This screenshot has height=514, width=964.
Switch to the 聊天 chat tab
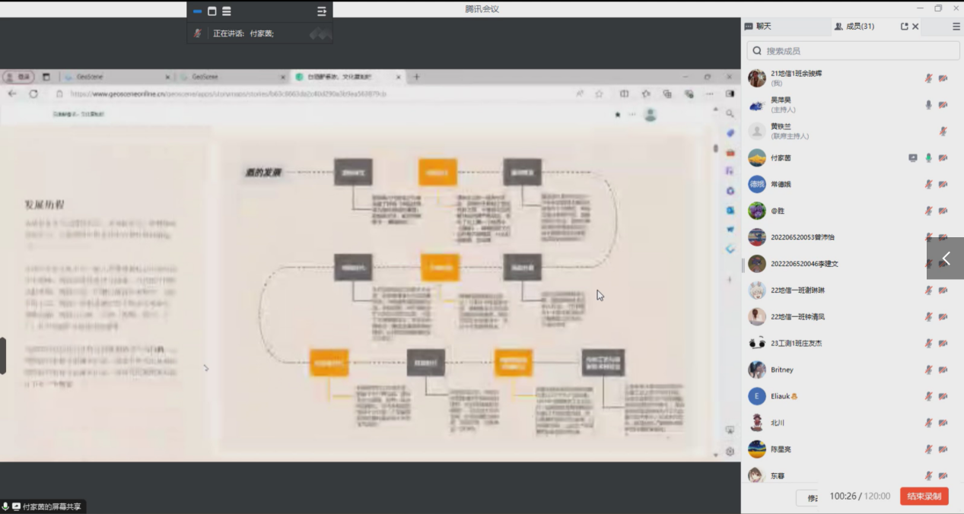[758, 27]
